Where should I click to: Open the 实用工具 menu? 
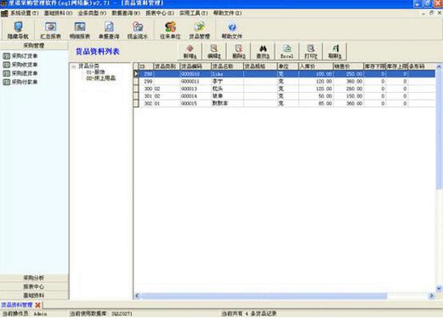(x=194, y=14)
